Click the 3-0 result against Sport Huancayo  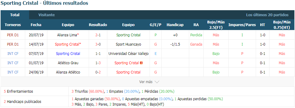(98, 44)
